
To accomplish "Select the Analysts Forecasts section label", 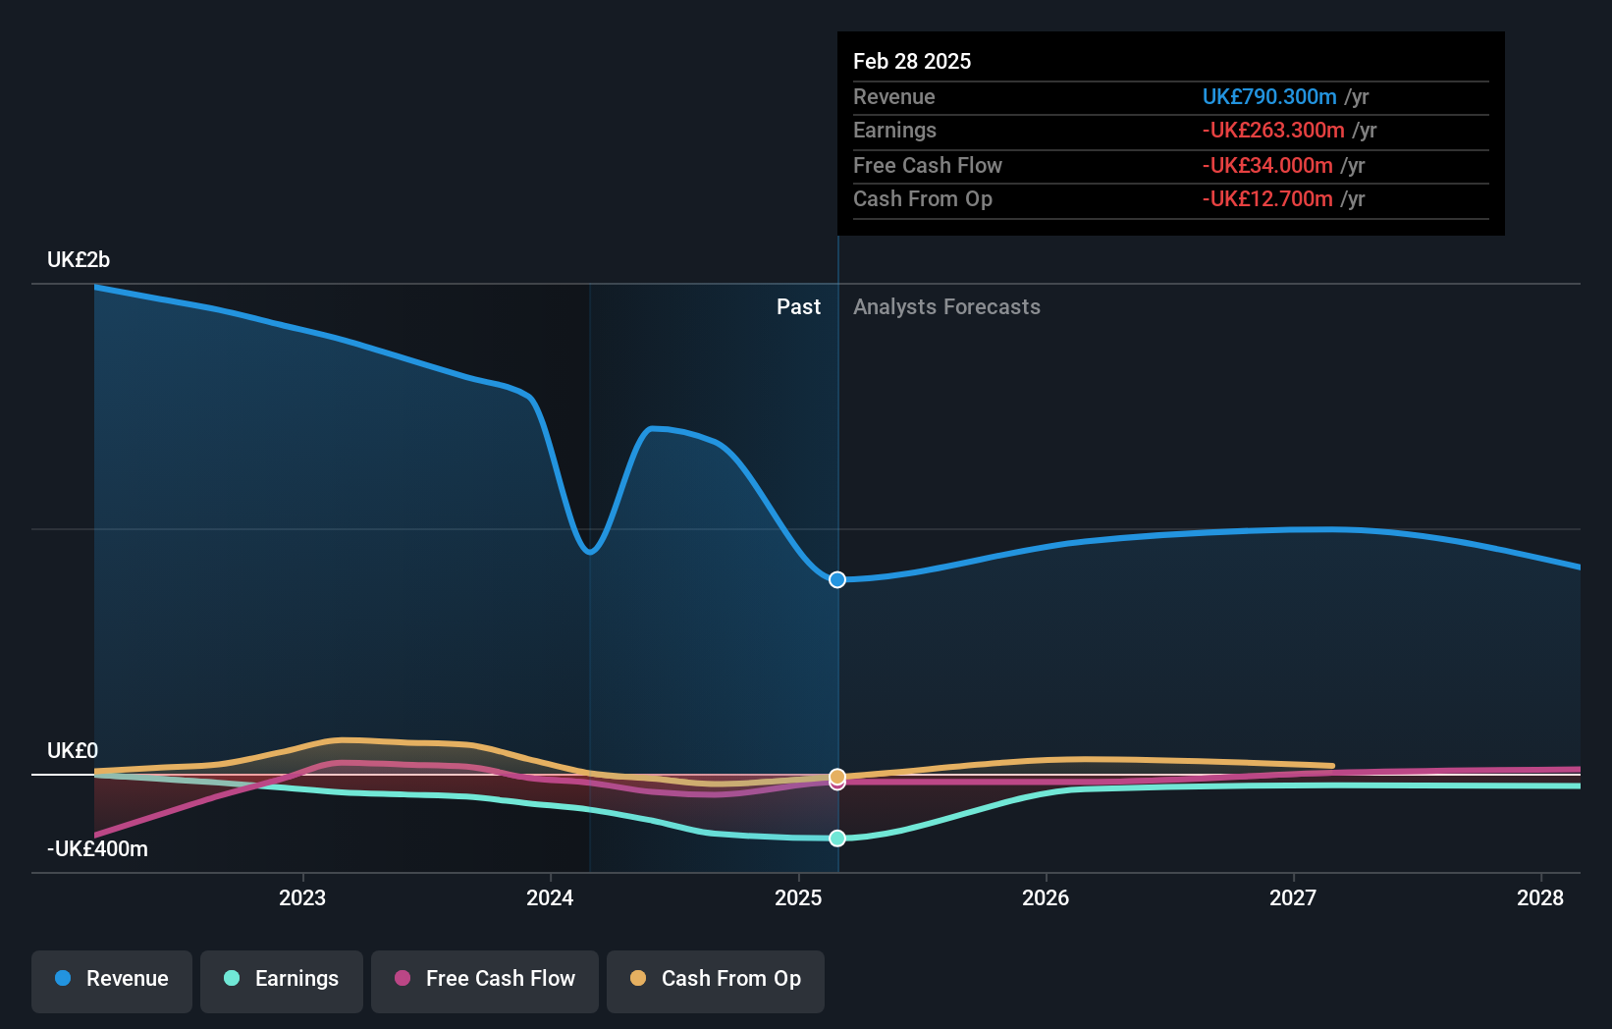I will tap(946, 306).
